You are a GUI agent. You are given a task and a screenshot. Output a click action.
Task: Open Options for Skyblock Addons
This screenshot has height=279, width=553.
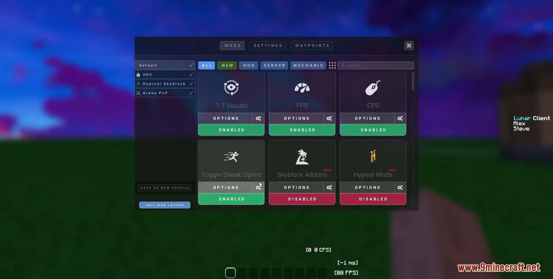coord(296,187)
